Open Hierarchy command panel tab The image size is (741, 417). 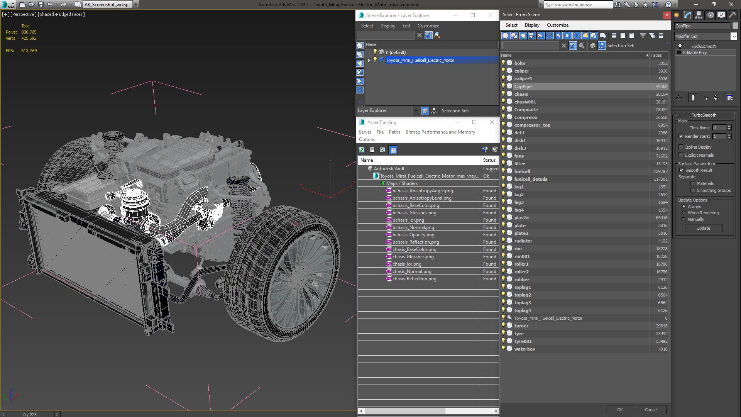tap(699, 15)
